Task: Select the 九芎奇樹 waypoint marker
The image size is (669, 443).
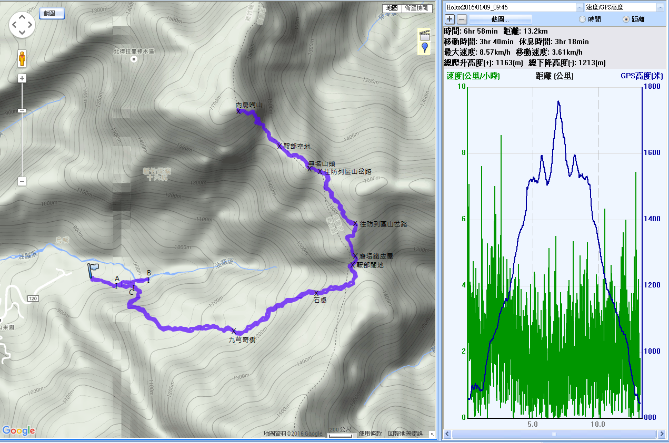Action: pos(234,331)
